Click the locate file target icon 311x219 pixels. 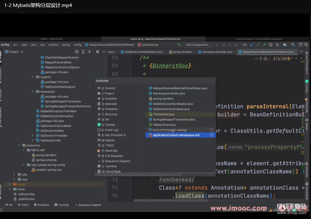pos(77,52)
